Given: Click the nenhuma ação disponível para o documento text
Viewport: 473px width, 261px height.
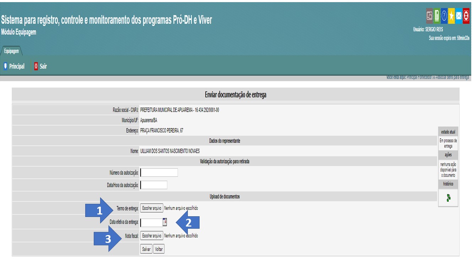Looking at the screenshot, I should tap(448, 170).
